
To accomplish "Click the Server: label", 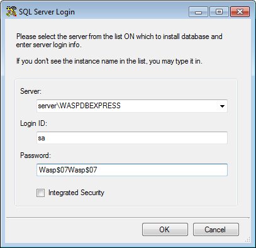I will point(31,91).
